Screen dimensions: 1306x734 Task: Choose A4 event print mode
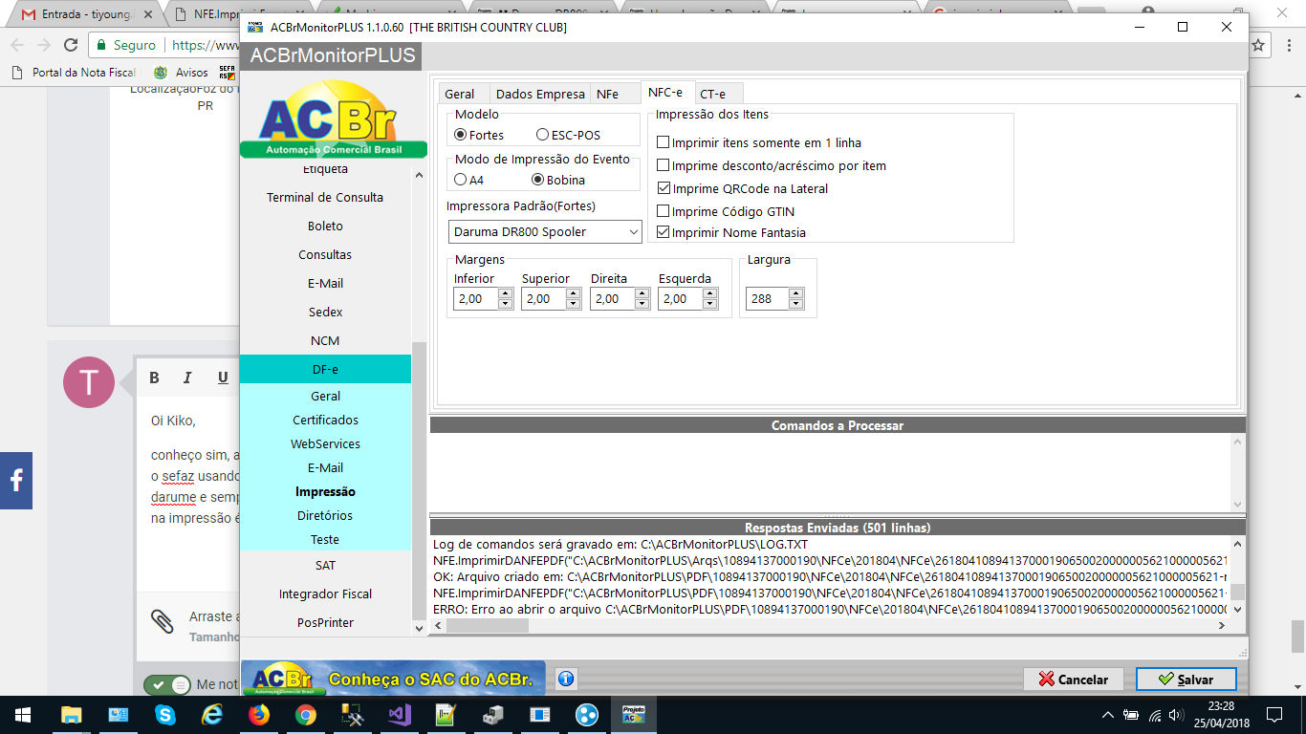click(461, 180)
